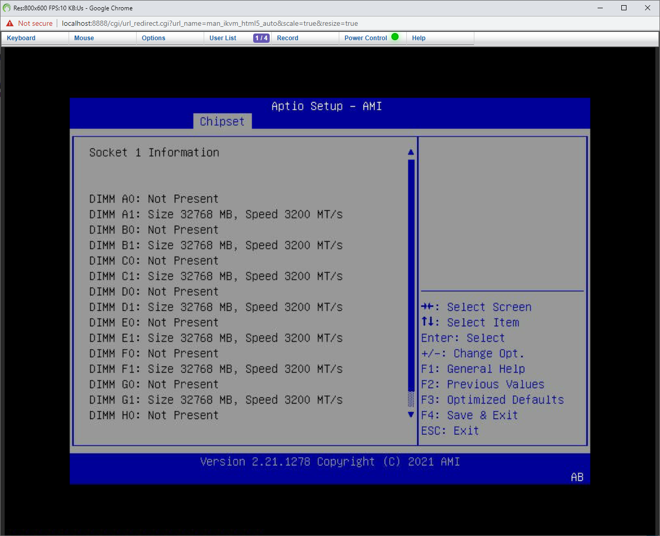Click the Chrome window app icon
Screen dimensions: 660x536
pyautogui.click(x=7, y=8)
